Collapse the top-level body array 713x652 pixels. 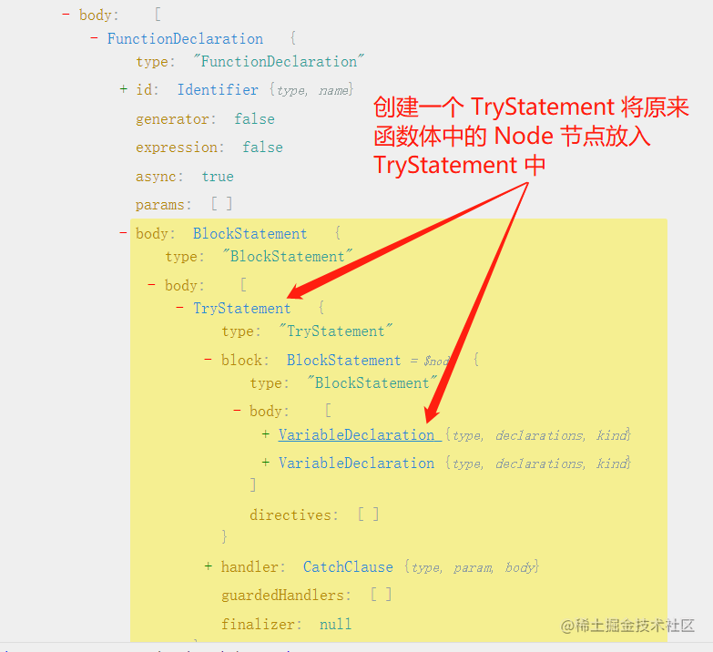point(66,15)
